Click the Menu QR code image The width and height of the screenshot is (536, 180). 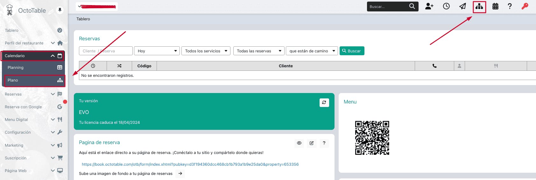coord(372,138)
